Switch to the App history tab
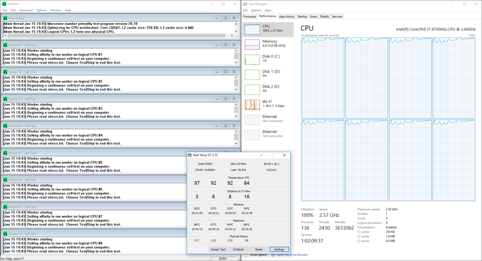Viewport: 482px width, 261px height. click(287, 16)
